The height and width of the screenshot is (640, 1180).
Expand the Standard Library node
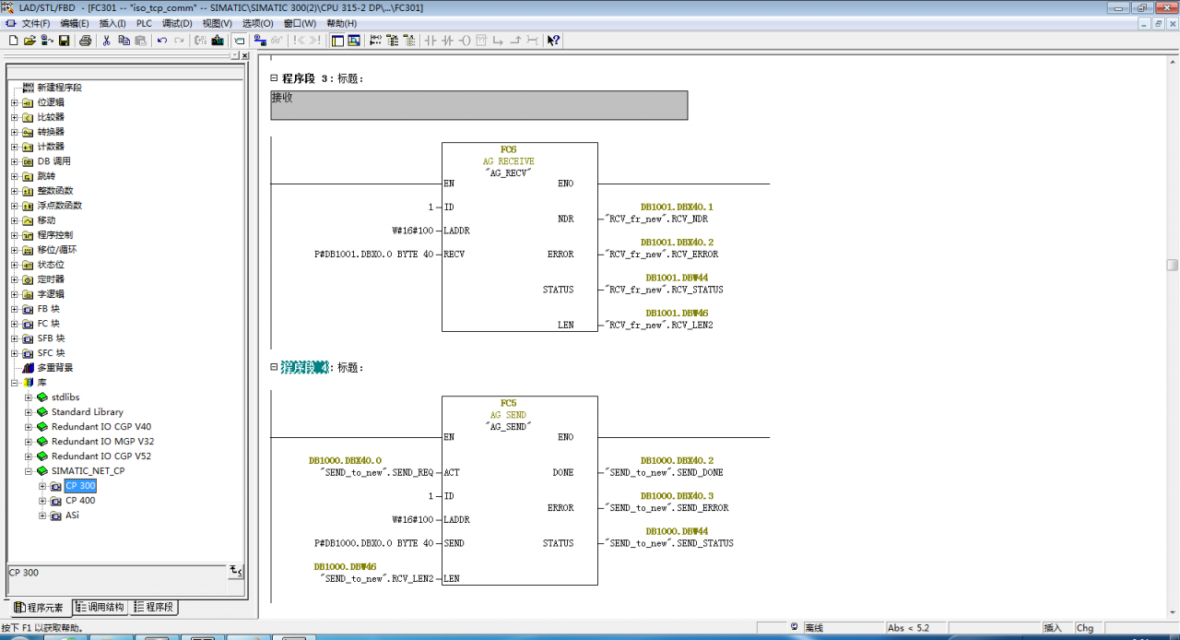coord(29,412)
